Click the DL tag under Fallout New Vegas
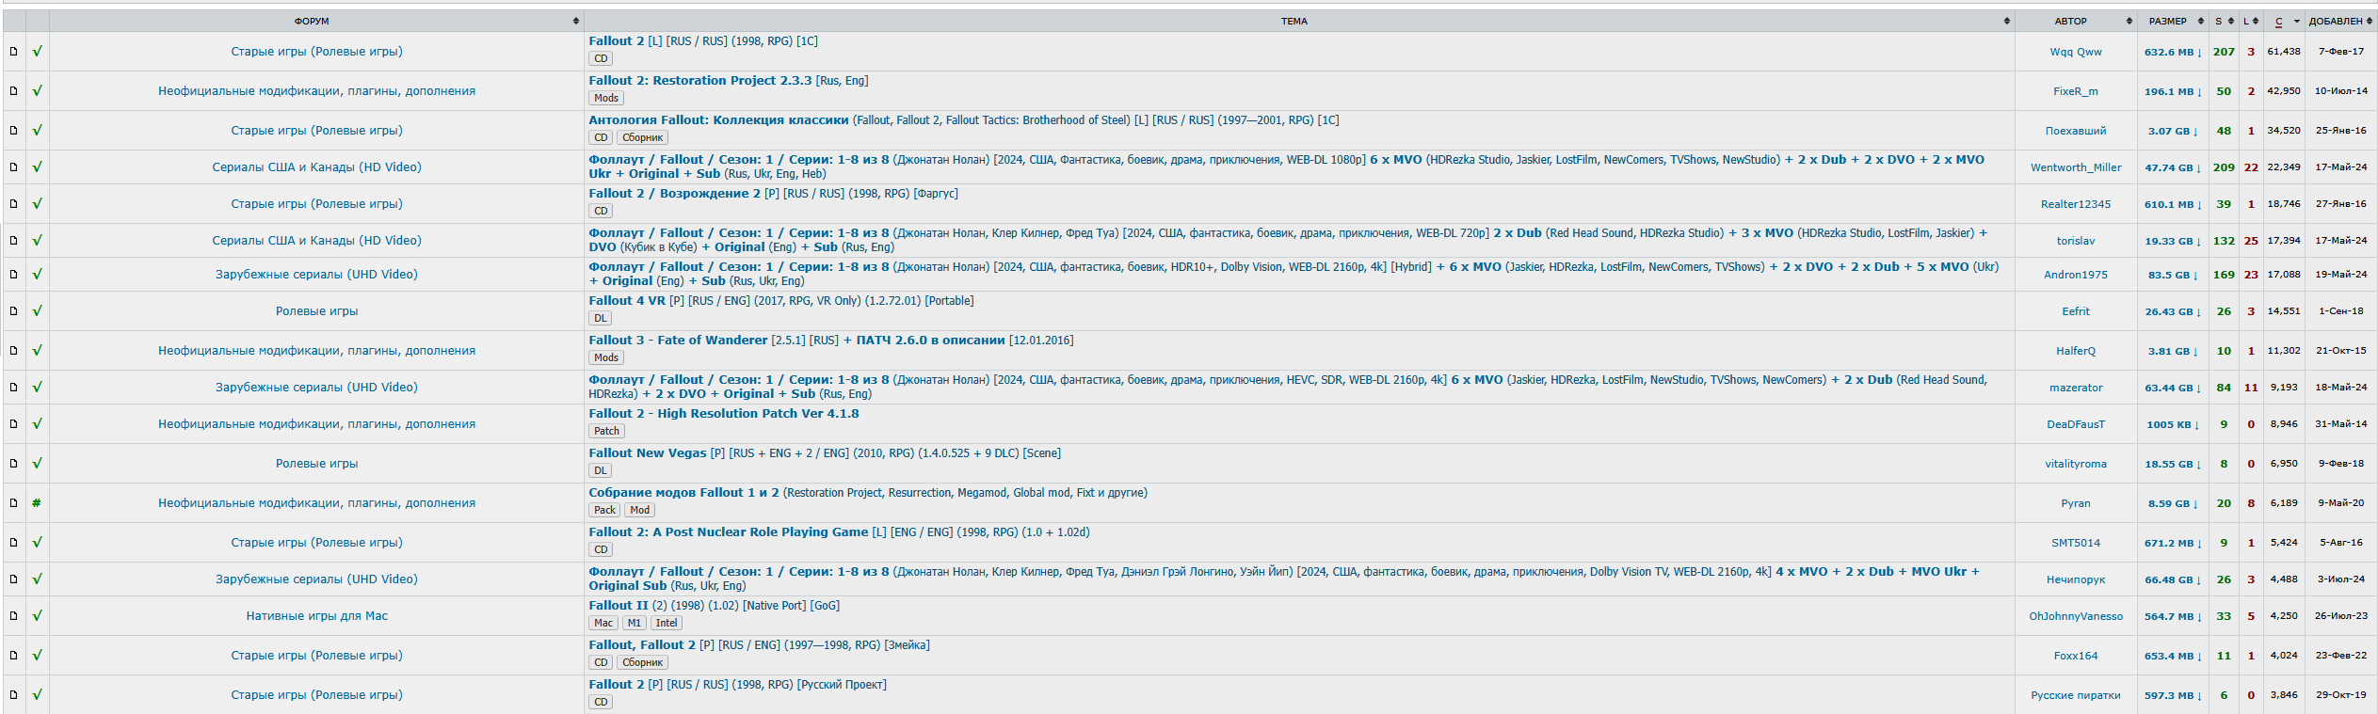 click(x=601, y=470)
